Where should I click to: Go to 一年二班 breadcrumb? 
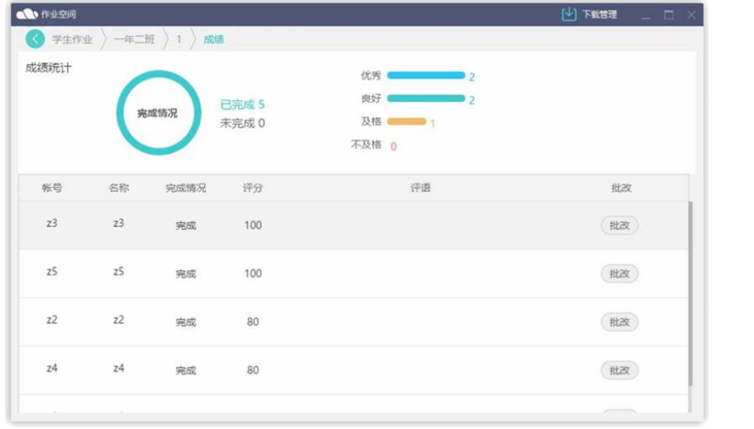point(134,40)
